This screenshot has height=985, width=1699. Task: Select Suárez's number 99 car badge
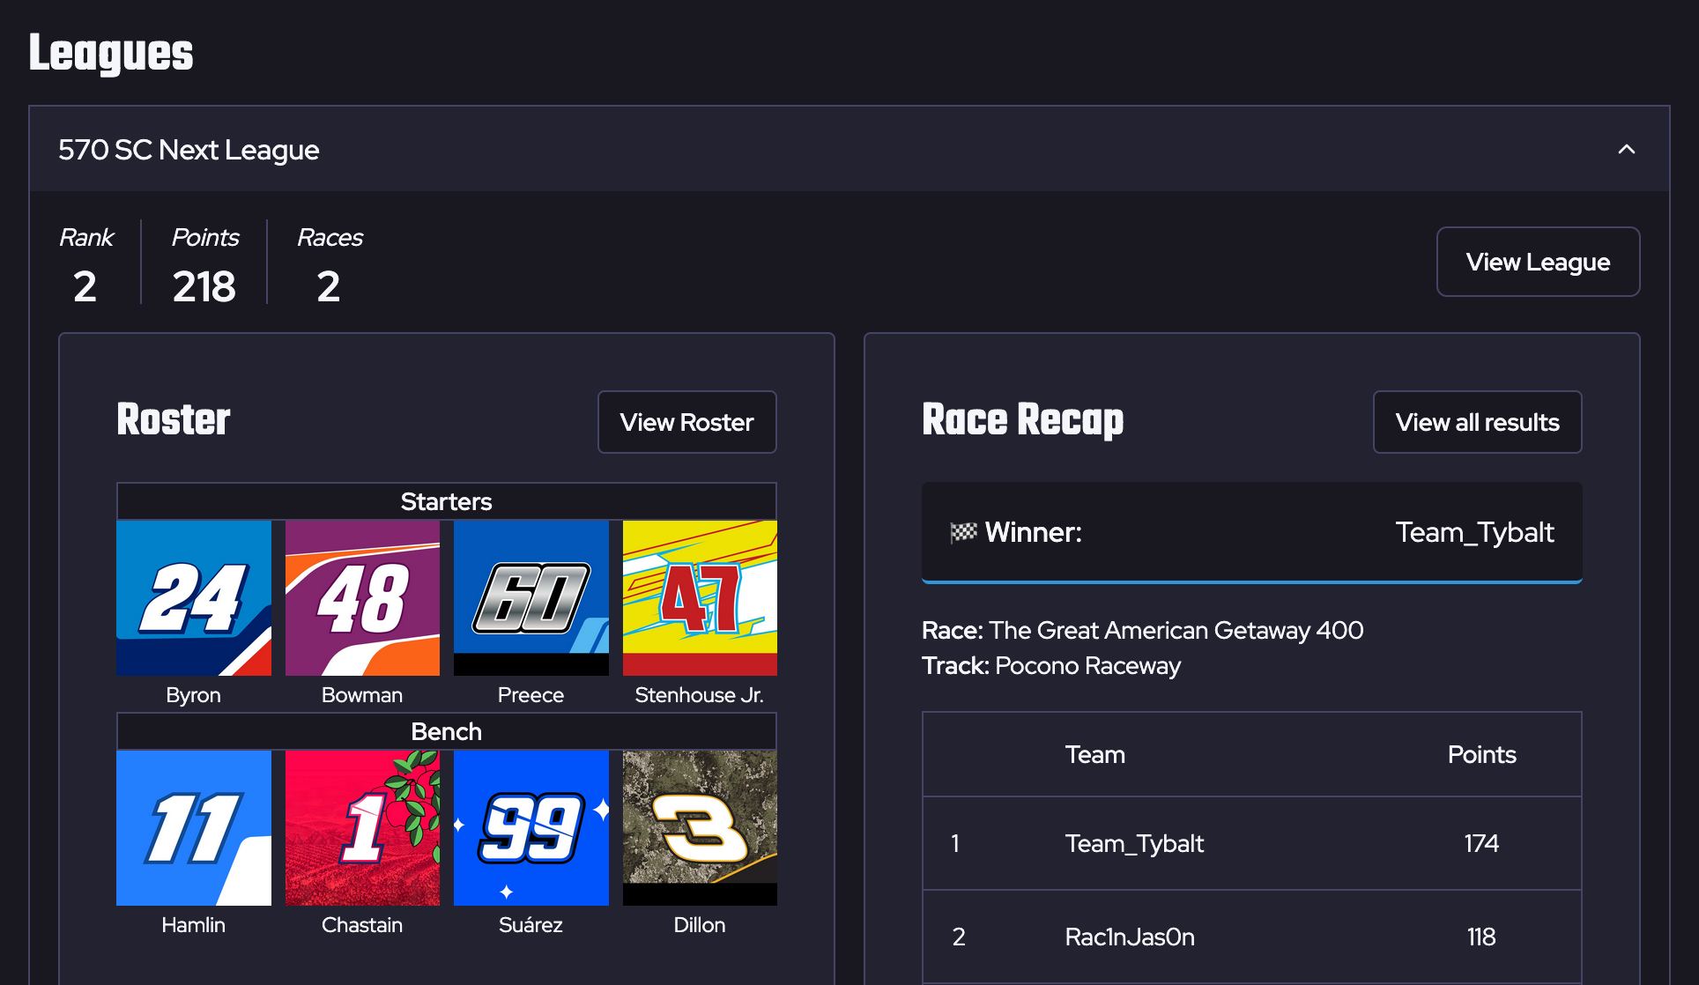coord(531,828)
